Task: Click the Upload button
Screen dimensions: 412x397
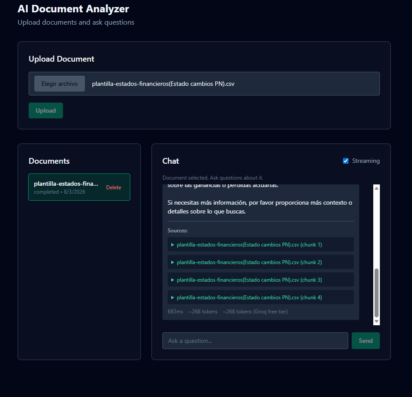Action: [45, 110]
